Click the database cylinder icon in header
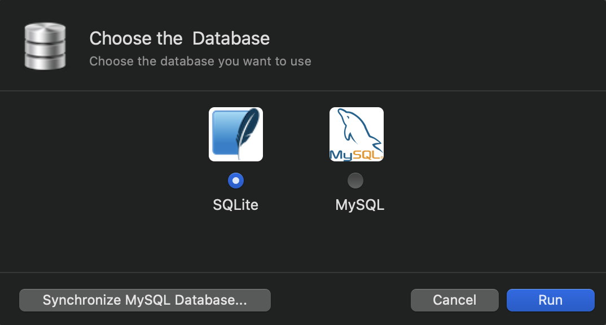The image size is (606, 325). click(45, 46)
